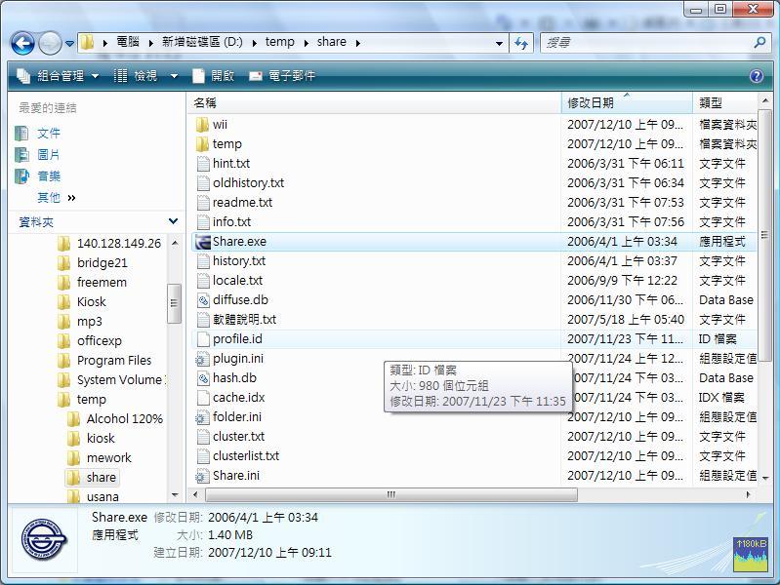Select Alcohol 120% folder in tree
Screen dimensions: 780x585
pos(124,418)
